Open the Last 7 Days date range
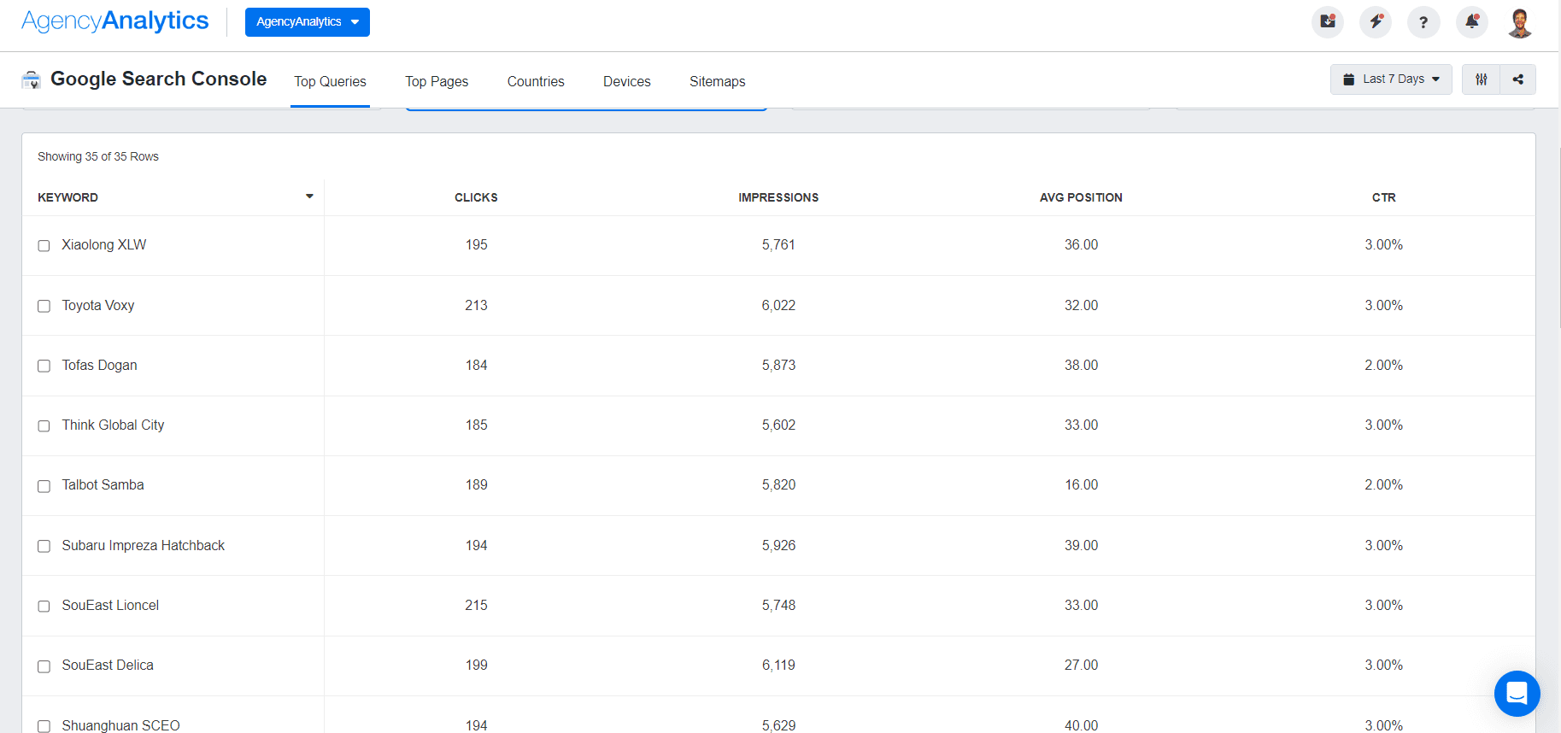1561x733 pixels. click(1390, 79)
